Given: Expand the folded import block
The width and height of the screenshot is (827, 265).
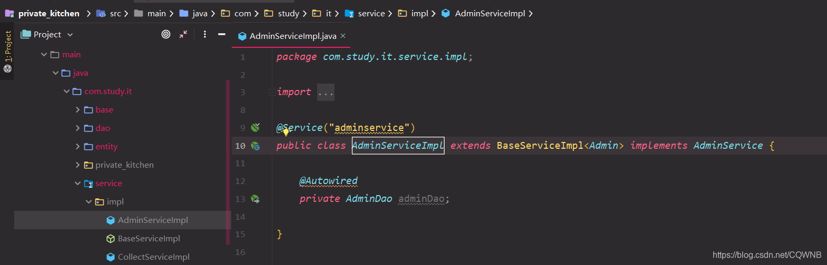Looking at the screenshot, I should (326, 93).
